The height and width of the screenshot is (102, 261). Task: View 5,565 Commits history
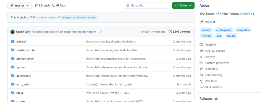click(179, 32)
